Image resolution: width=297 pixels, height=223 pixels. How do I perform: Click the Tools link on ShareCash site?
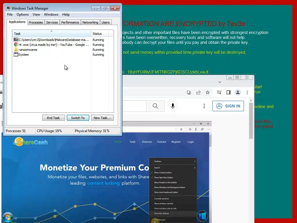132,142
